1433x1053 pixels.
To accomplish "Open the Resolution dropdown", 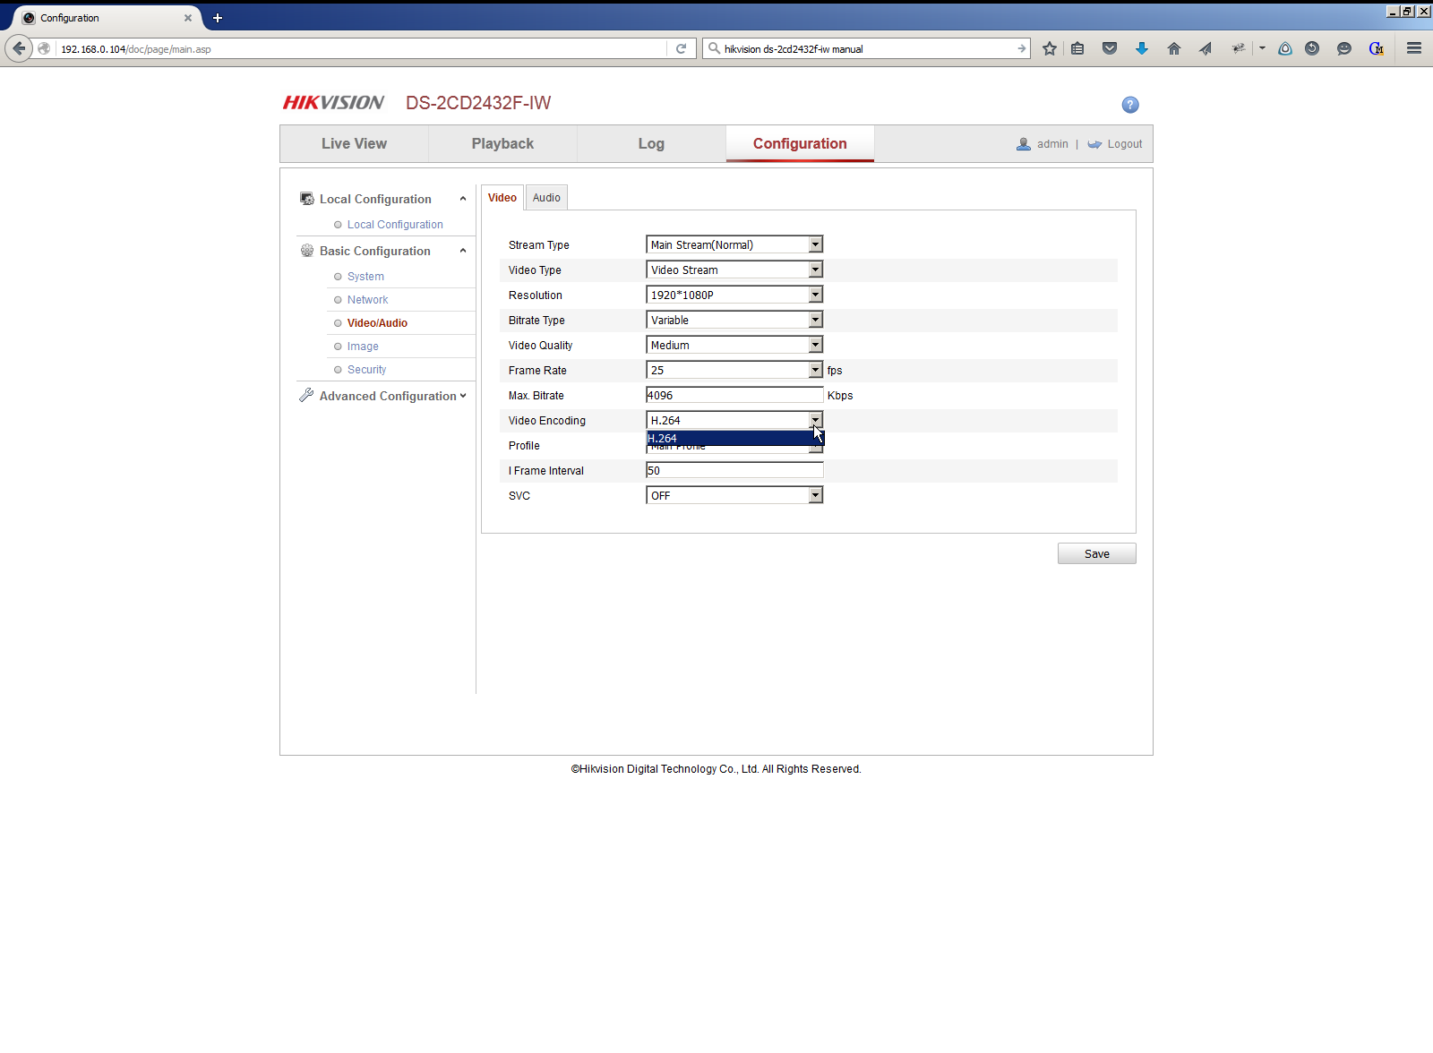I will (x=734, y=295).
